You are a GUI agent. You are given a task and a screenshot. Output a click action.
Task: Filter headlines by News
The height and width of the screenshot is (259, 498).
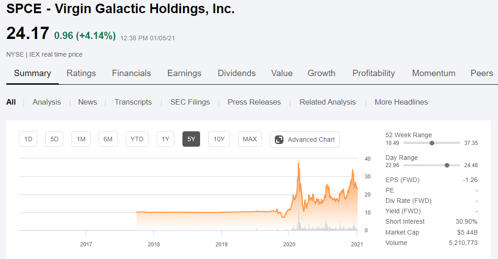click(x=87, y=102)
